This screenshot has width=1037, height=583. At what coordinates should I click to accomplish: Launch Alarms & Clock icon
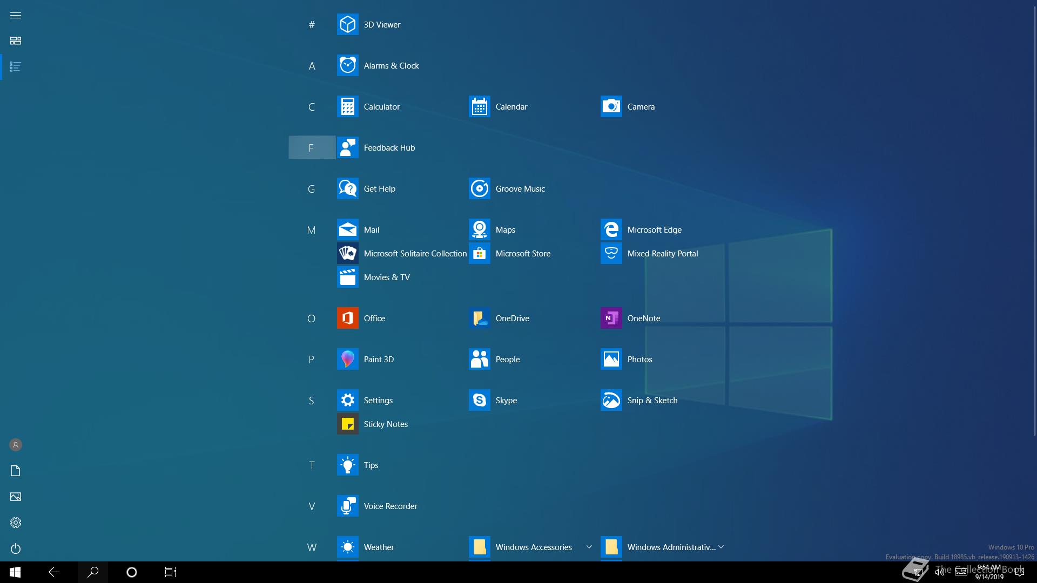[347, 65]
